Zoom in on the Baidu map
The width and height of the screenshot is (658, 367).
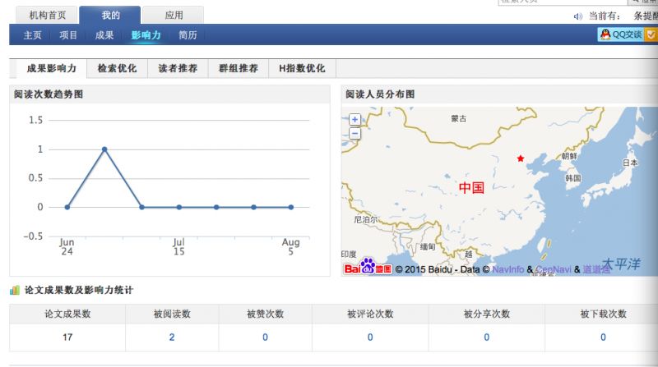click(354, 119)
